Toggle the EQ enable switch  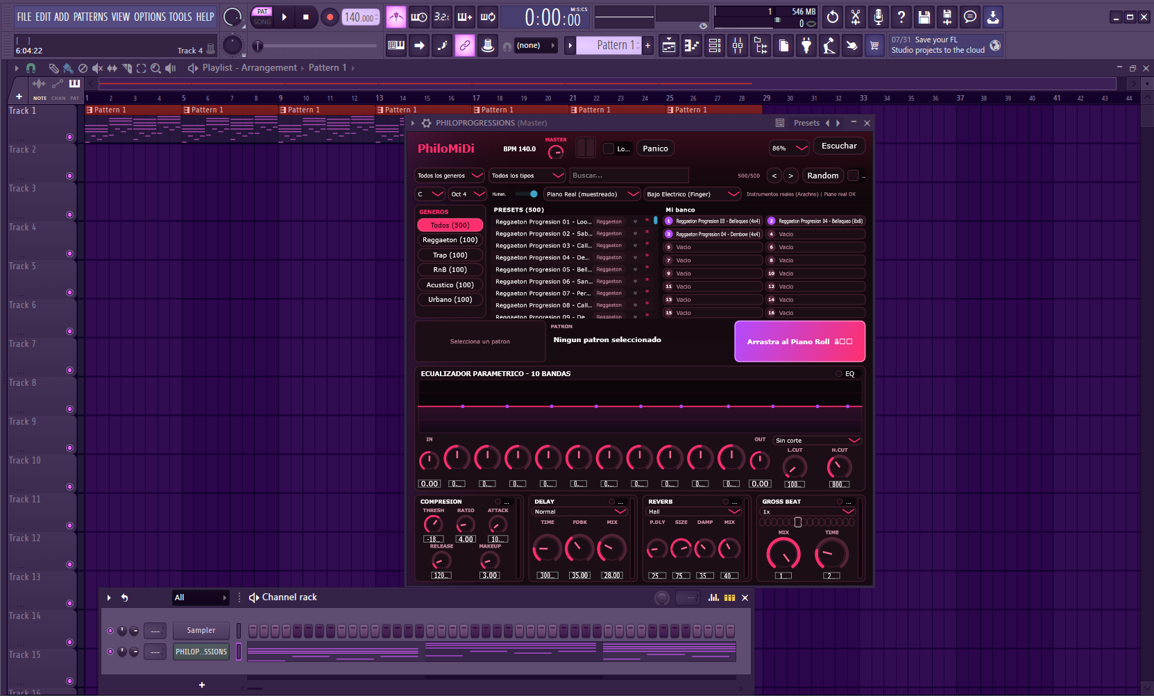[x=839, y=374]
